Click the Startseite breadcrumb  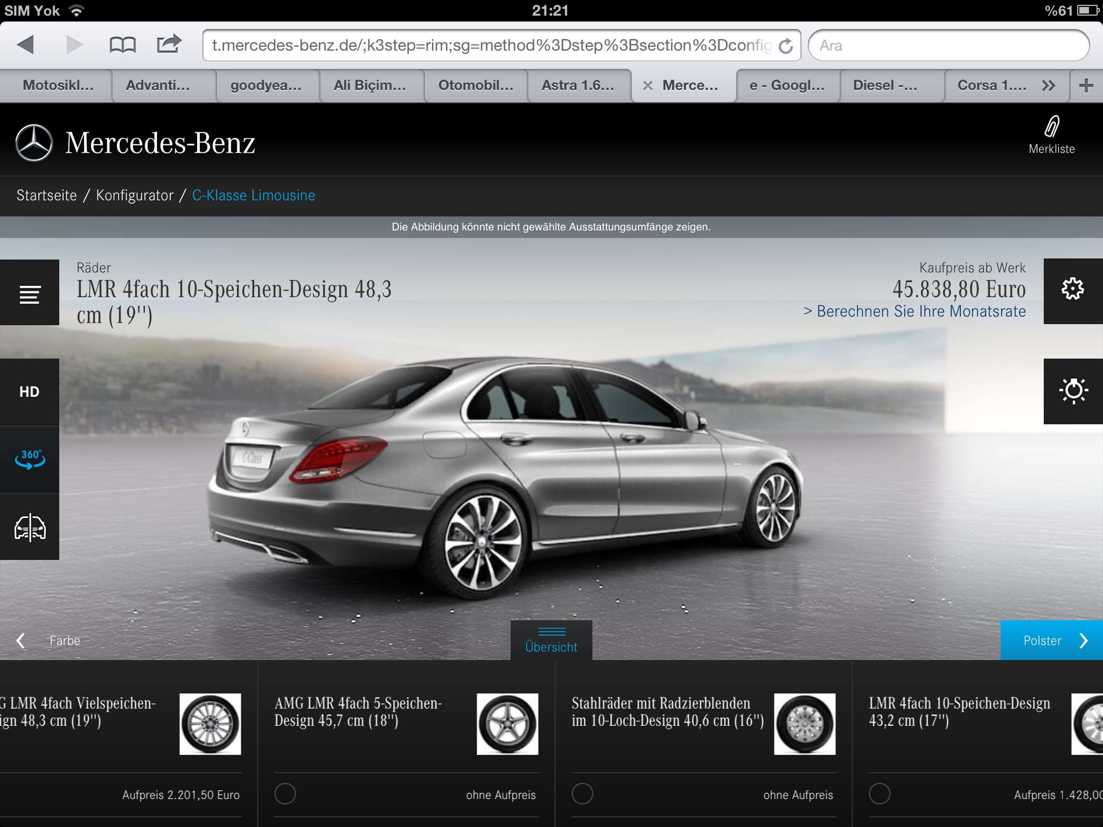[x=47, y=195]
